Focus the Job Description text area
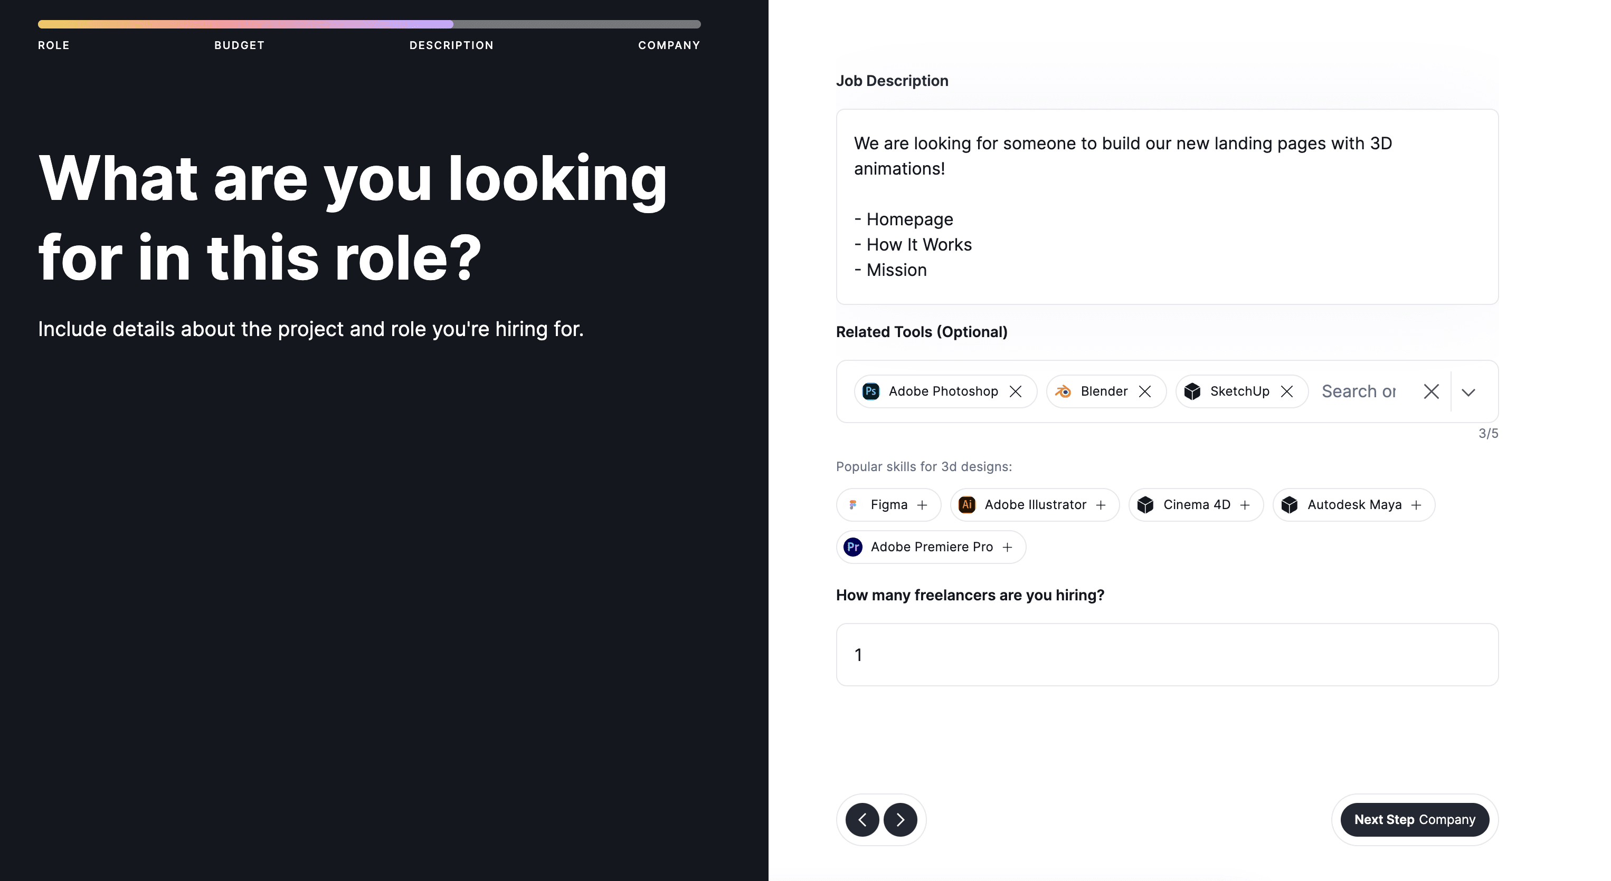This screenshot has height=881, width=1611. pyautogui.click(x=1167, y=207)
